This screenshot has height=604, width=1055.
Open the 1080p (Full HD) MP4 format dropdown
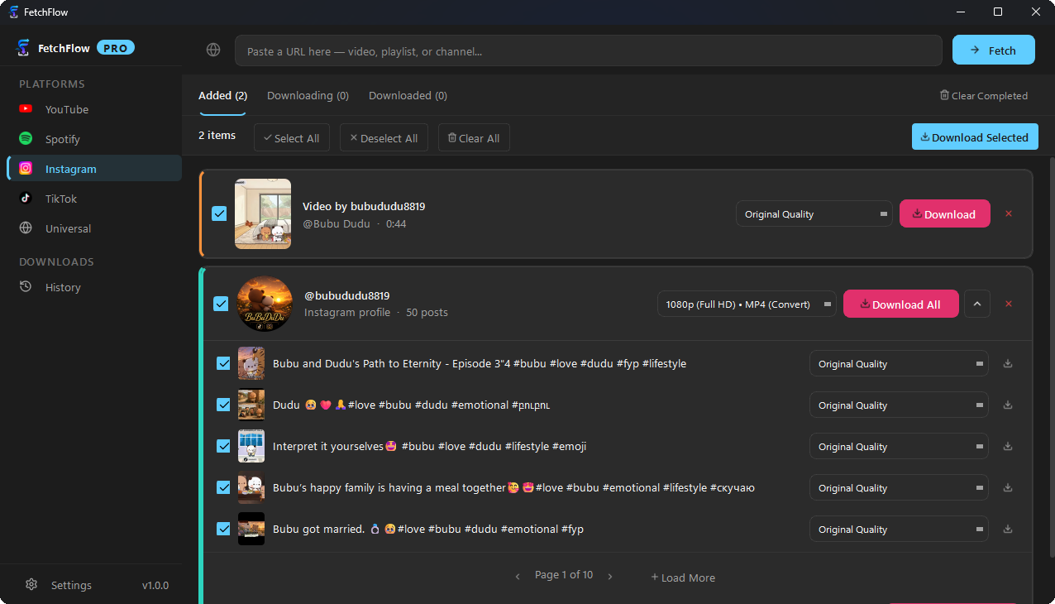[x=747, y=304]
